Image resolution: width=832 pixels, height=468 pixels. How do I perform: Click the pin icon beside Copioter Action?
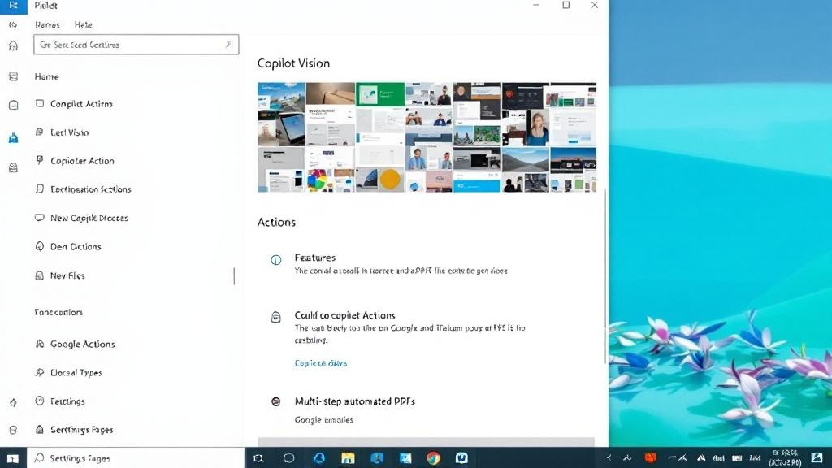tap(39, 160)
